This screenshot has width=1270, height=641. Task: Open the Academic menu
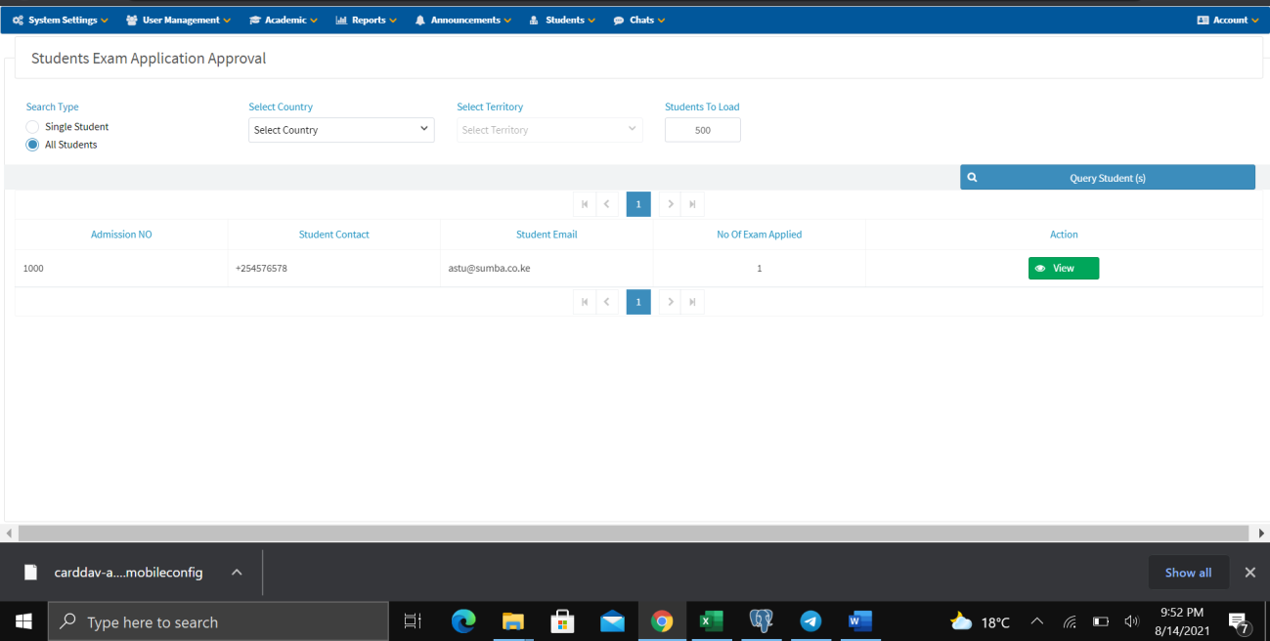(284, 20)
